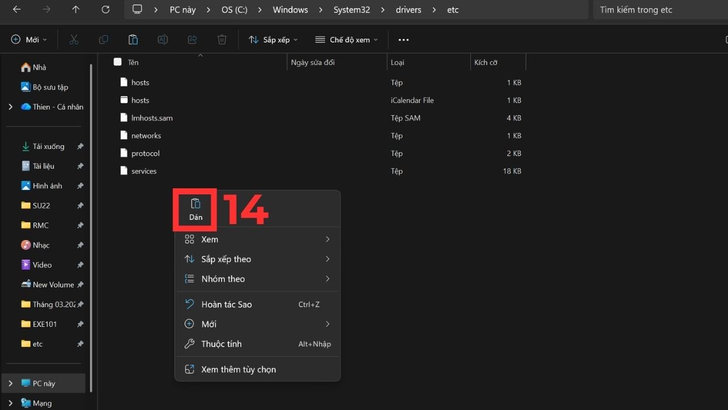Click the back navigation arrow
Screen dimensions: 728x410
16,10
